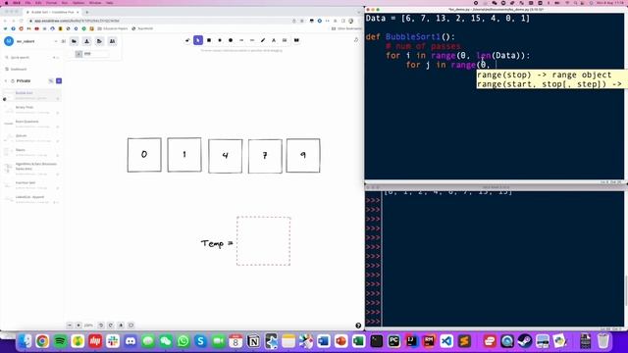Toggle the canvas lock tool in Excalidraw

187,40
